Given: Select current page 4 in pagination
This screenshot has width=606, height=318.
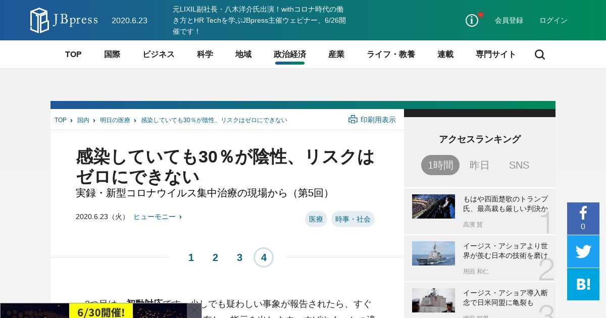Looking at the screenshot, I should coord(264,257).
